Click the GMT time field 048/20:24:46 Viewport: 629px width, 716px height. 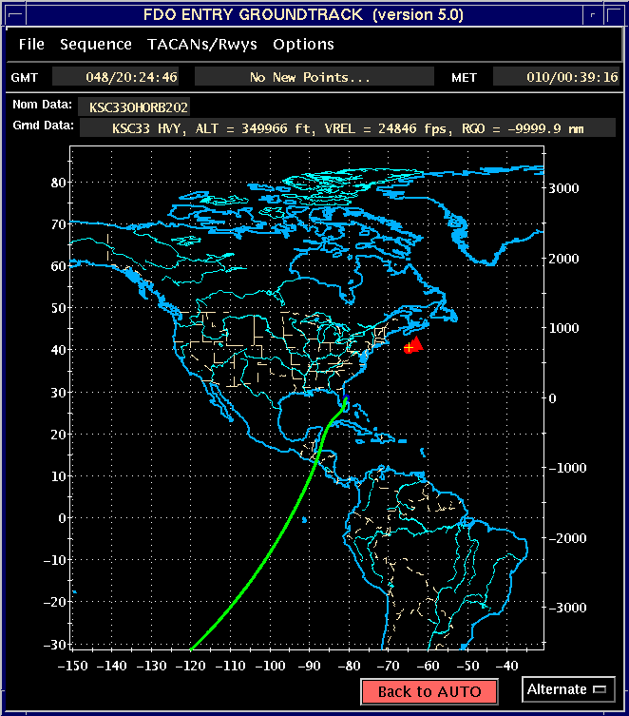tap(116, 77)
